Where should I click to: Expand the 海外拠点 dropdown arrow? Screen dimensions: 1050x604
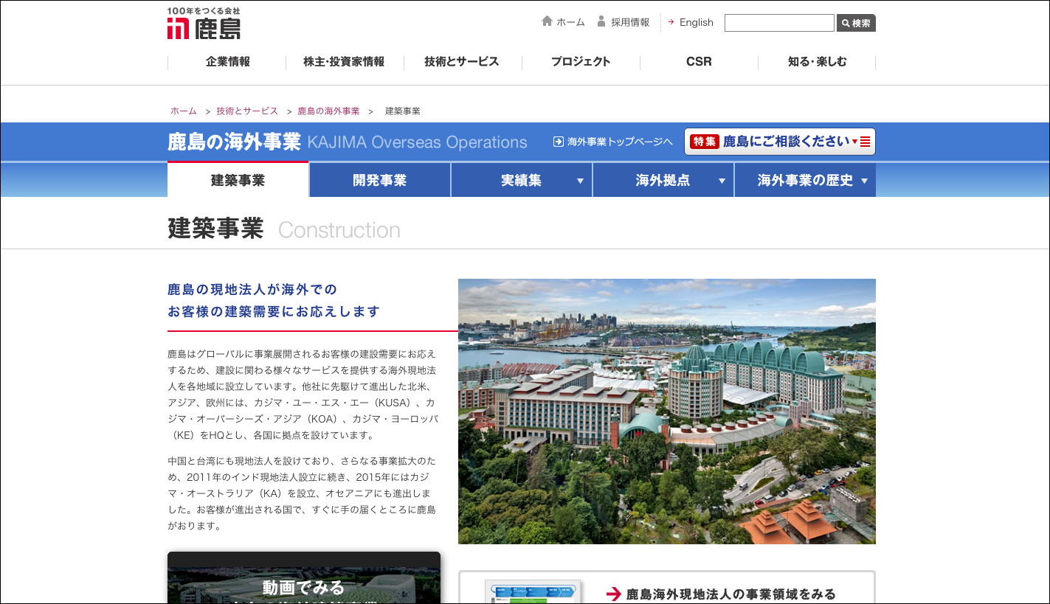coord(722,181)
